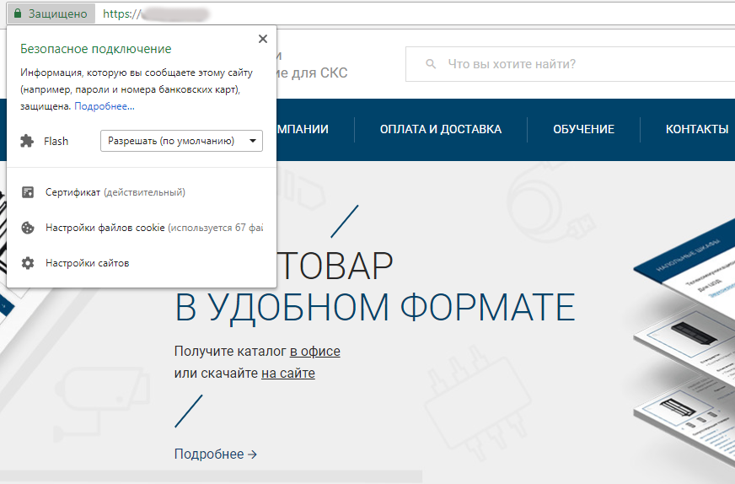Open Сертификат (действительный) details

[115, 192]
